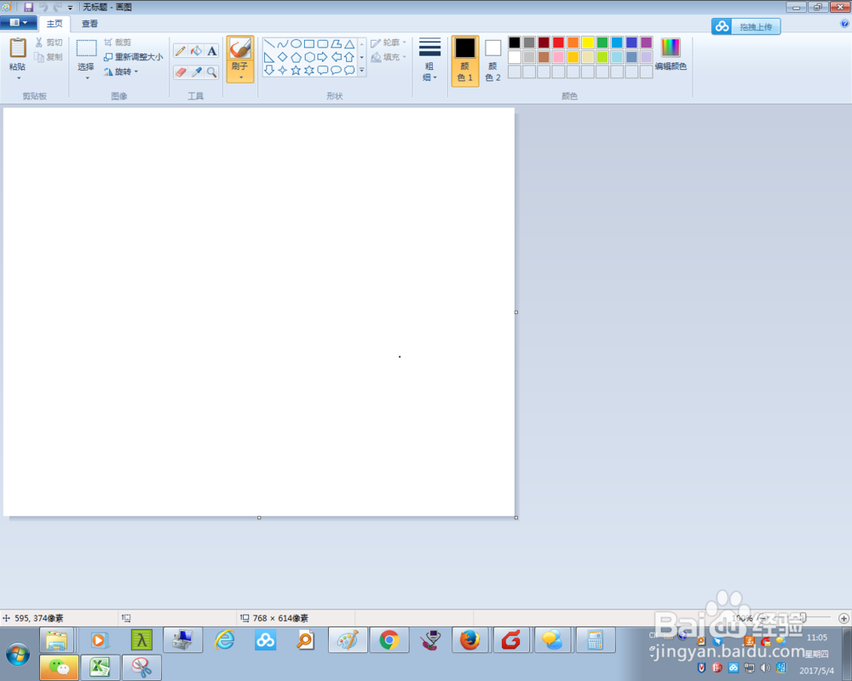Open Calculator from the taskbar
Viewport: 852px width, 681px height.
point(596,640)
